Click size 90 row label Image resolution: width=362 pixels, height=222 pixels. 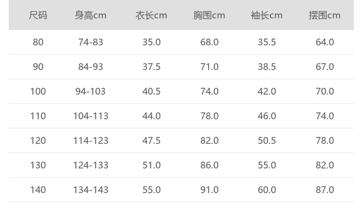(x=38, y=67)
